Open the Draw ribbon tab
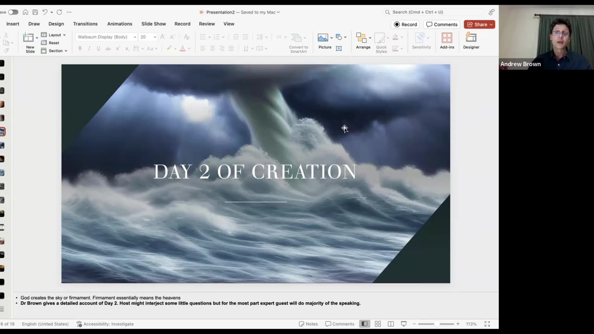Image resolution: width=594 pixels, height=334 pixels. tap(34, 24)
